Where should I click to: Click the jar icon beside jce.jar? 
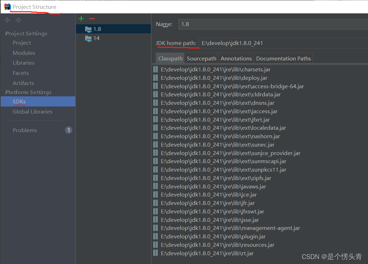[x=156, y=195]
